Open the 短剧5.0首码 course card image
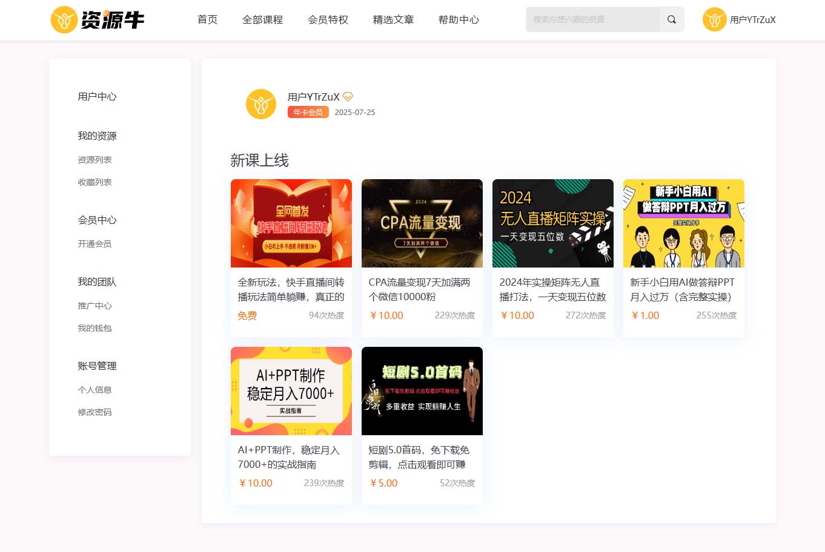The height and width of the screenshot is (552, 825). (422, 391)
